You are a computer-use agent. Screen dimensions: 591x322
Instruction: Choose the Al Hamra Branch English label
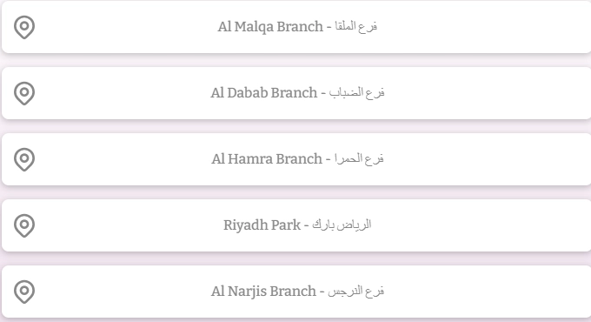pos(267,159)
